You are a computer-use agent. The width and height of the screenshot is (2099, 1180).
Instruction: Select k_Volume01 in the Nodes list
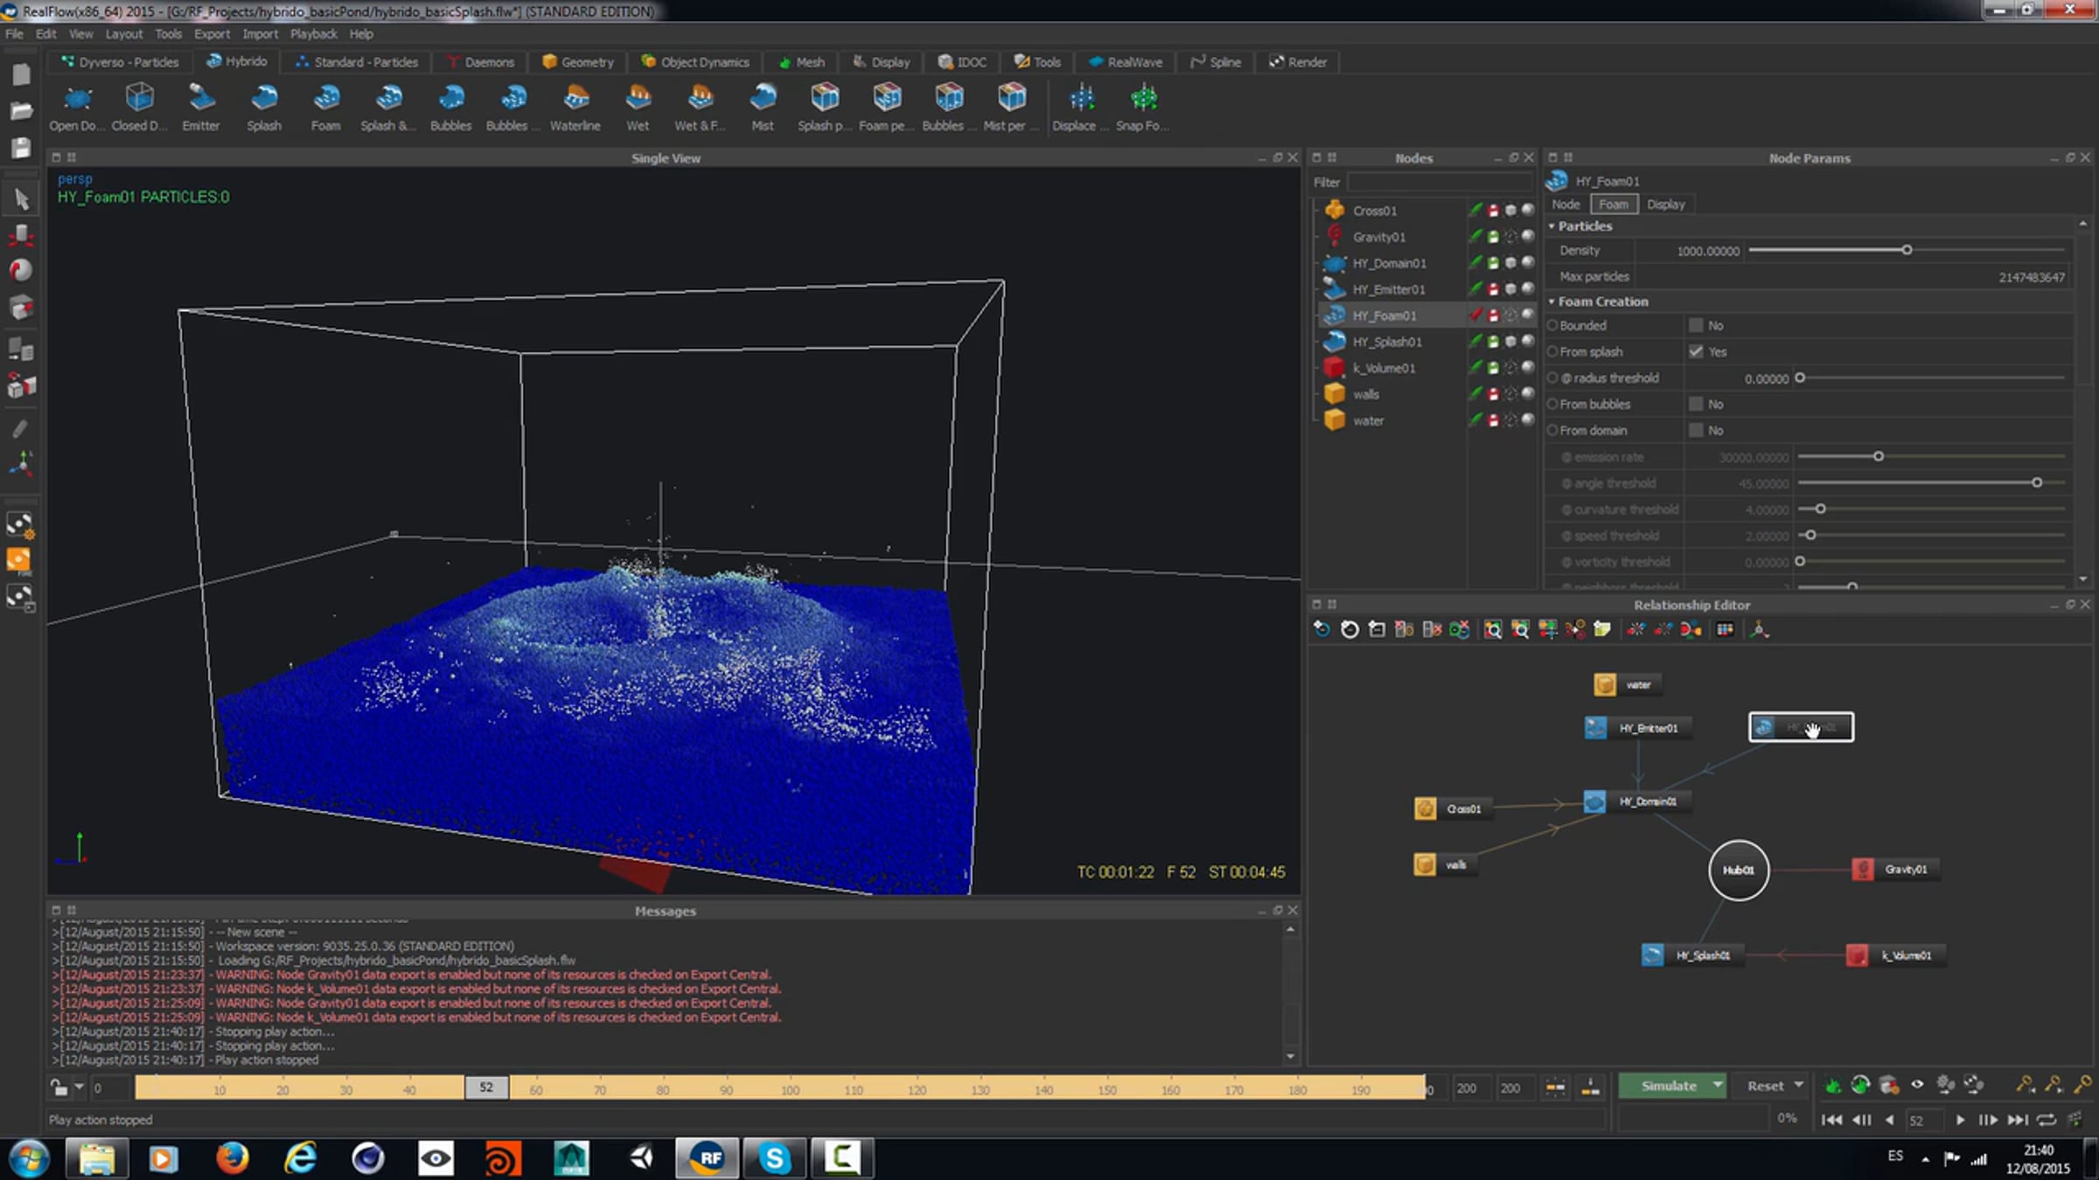(x=1384, y=368)
